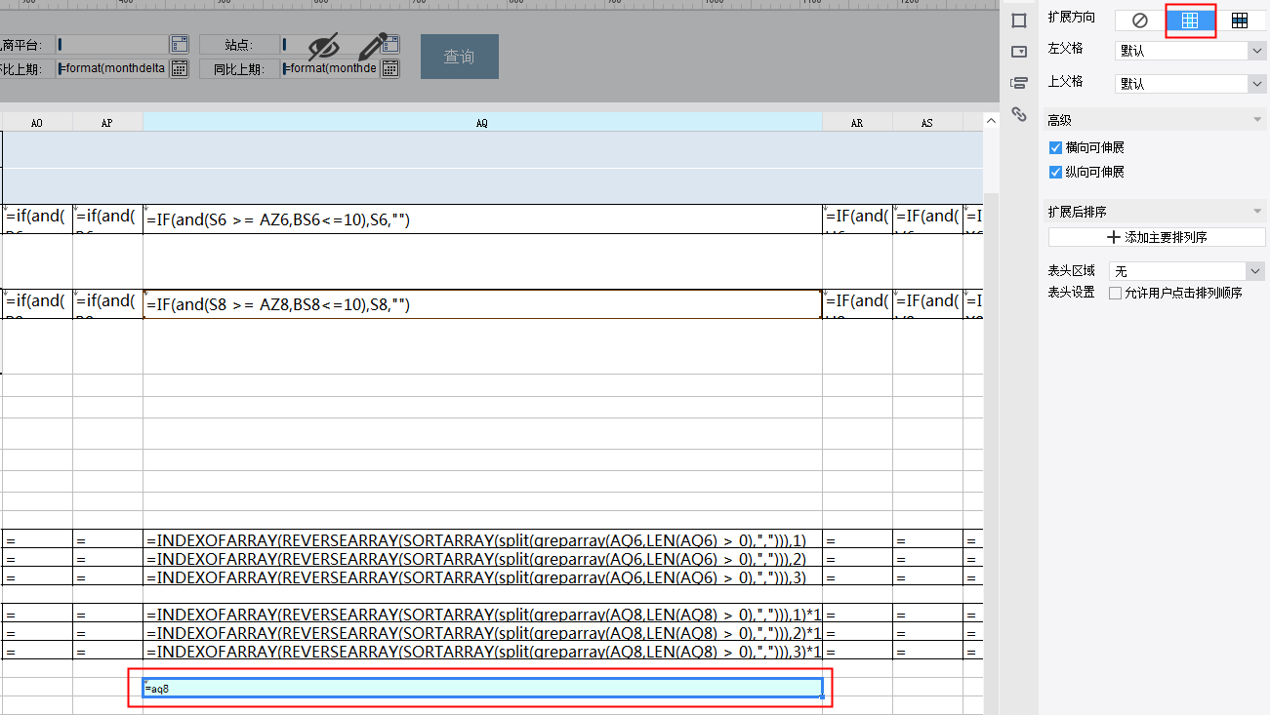Select cell with =IF(and(S6 >= AZ6 formula
The width and height of the screenshot is (1270, 715).
[x=482, y=219]
